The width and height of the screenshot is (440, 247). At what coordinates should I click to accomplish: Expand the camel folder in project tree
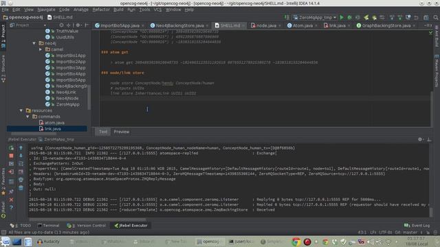(41, 49)
